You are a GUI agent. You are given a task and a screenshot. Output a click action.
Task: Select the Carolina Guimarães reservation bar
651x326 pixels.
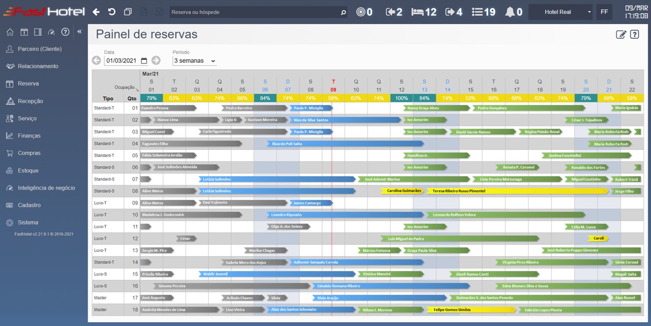pyautogui.click(x=403, y=191)
